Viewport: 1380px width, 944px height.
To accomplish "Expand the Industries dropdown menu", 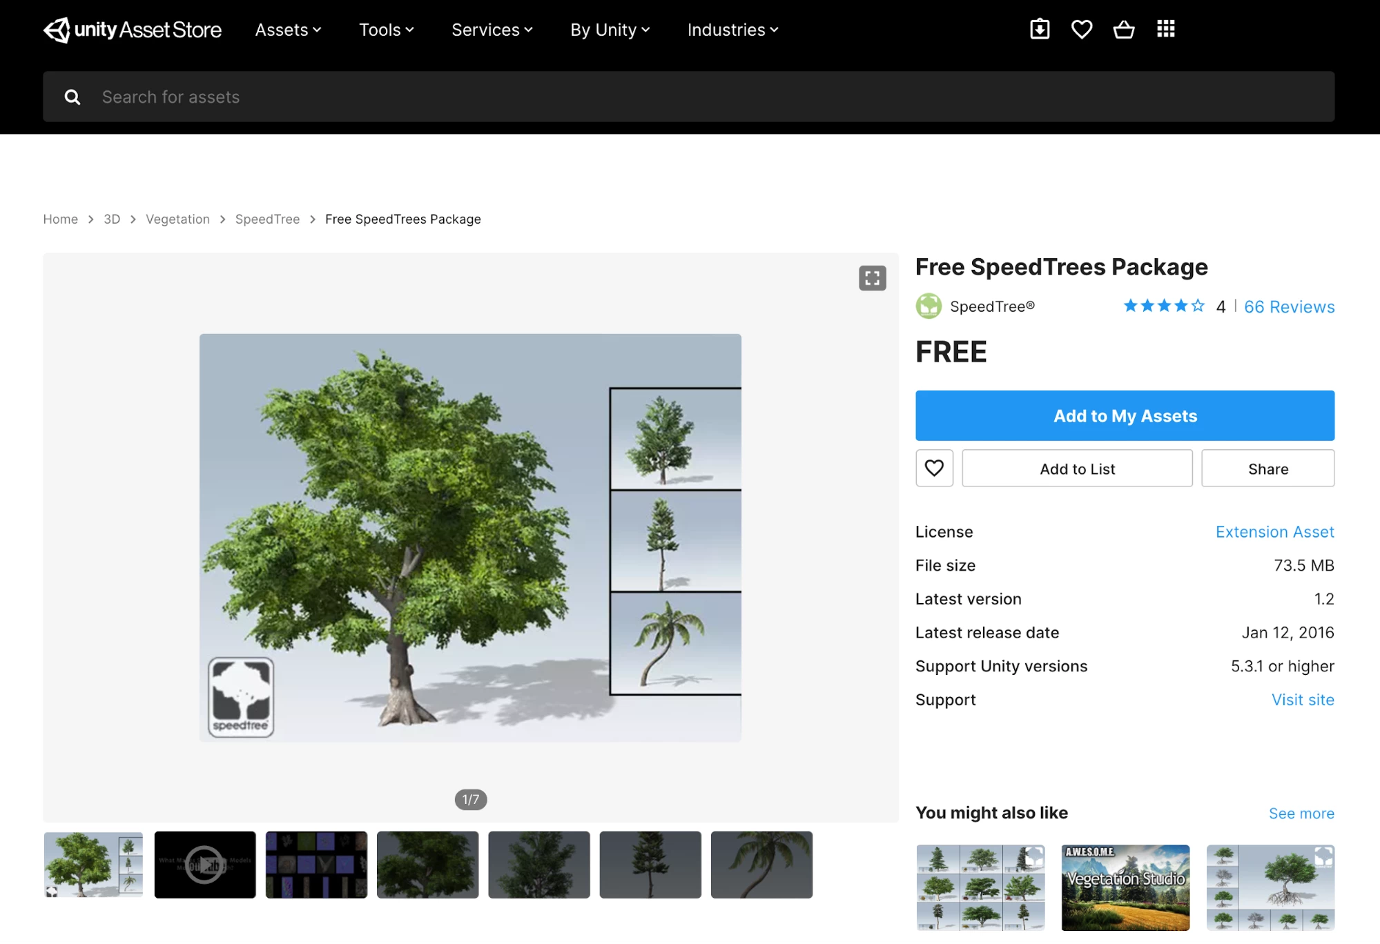I will click(x=732, y=30).
